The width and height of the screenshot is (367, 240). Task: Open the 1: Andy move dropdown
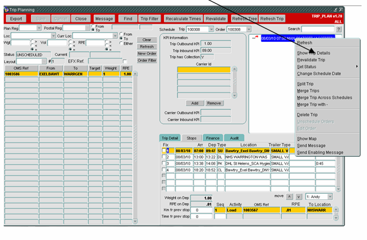click(x=330, y=197)
